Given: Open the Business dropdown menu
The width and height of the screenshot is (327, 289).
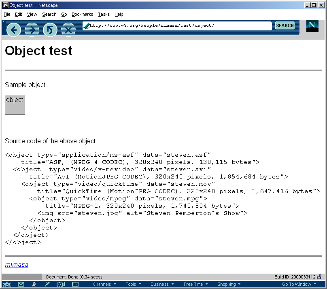Looking at the screenshot, I should pyautogui.click(x=162, y=284).
